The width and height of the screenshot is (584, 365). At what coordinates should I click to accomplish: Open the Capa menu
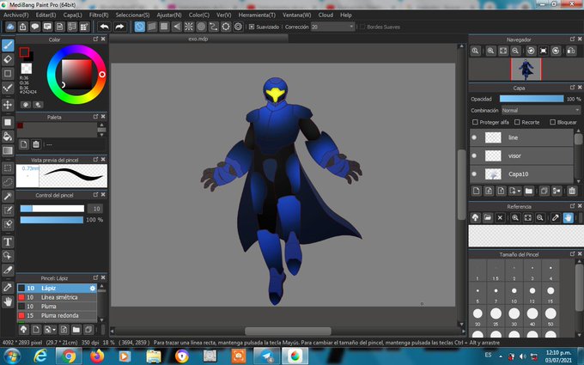[x=72, y=15]
